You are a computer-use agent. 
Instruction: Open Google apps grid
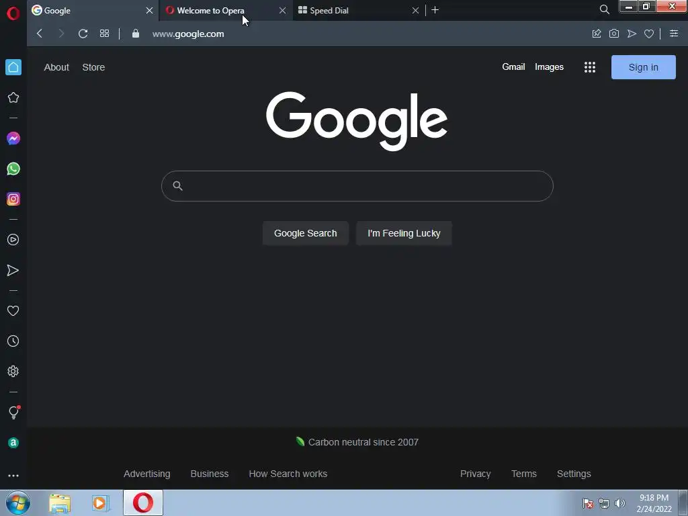pyautogui.click(x=590, y=67)
